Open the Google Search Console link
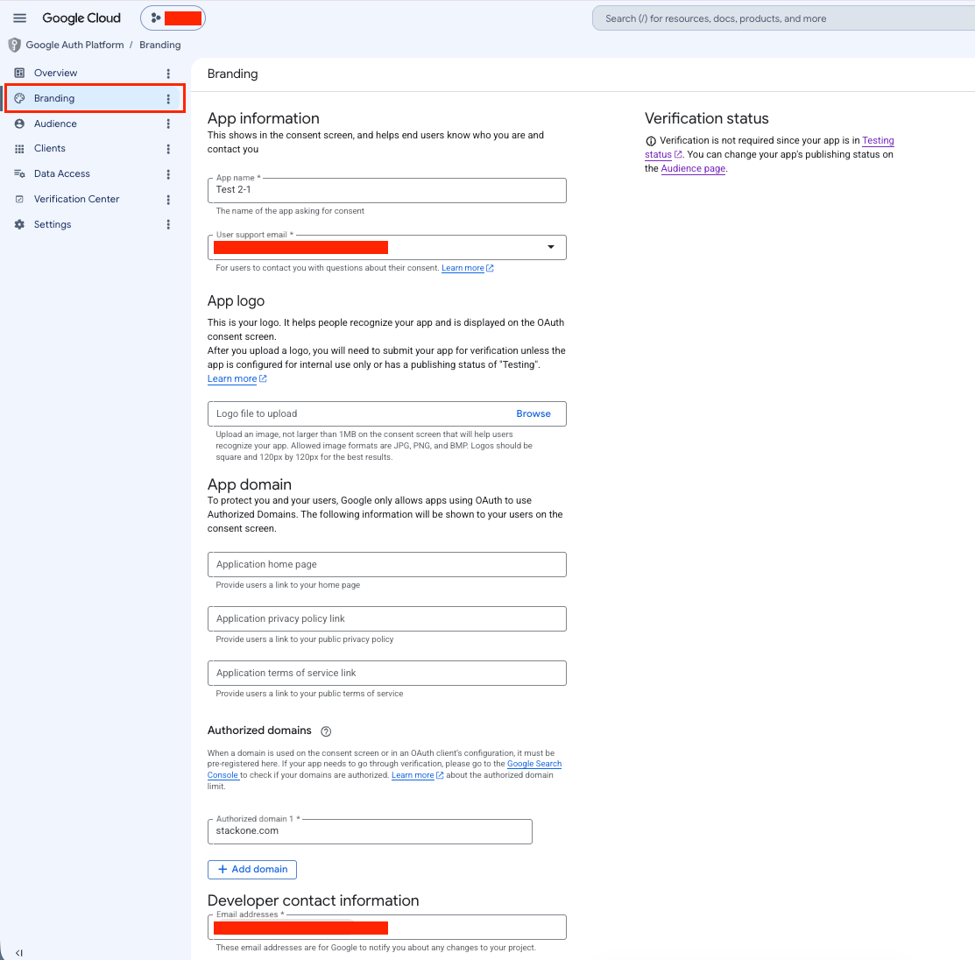The height and width of the screenshot is (960, 975). coord(534,764)
